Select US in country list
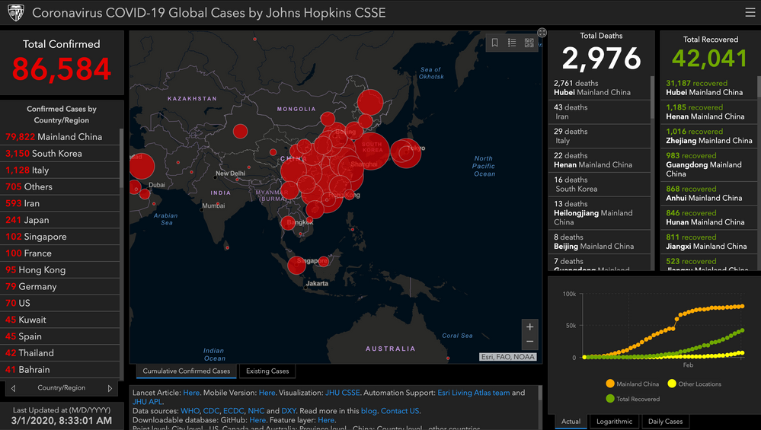The height and width of the screenshot is (430, 761). click(x=60, y=303)
